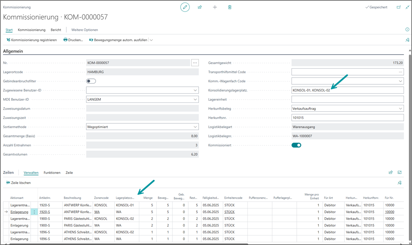Open the Bericht menu tab

point(56,30)
